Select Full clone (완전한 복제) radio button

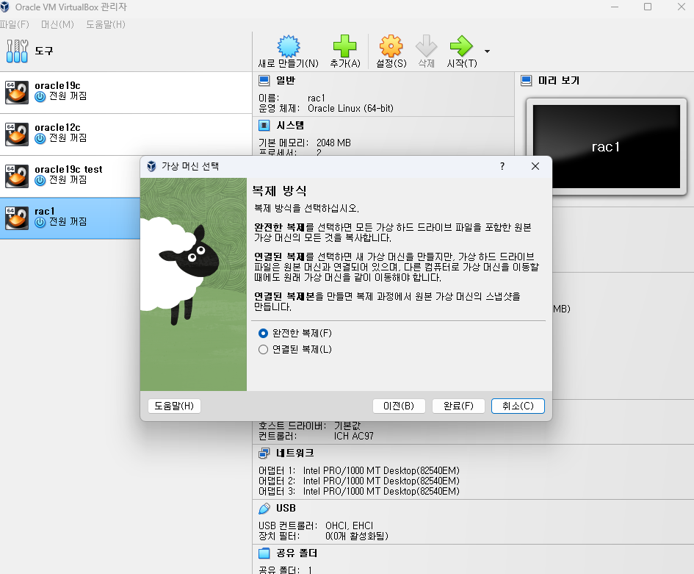pyautogui.click(x=264, y=333)
